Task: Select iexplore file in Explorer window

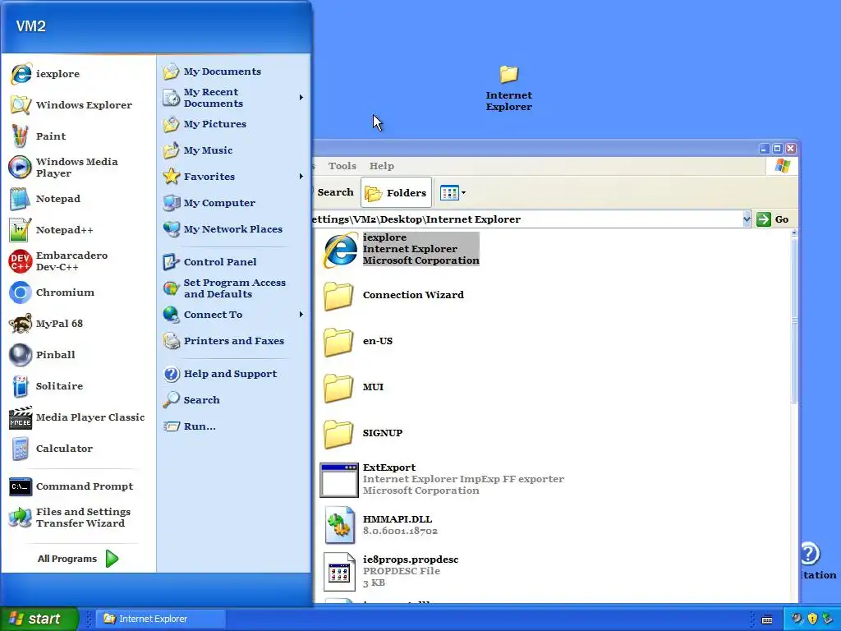Action: 400,249
